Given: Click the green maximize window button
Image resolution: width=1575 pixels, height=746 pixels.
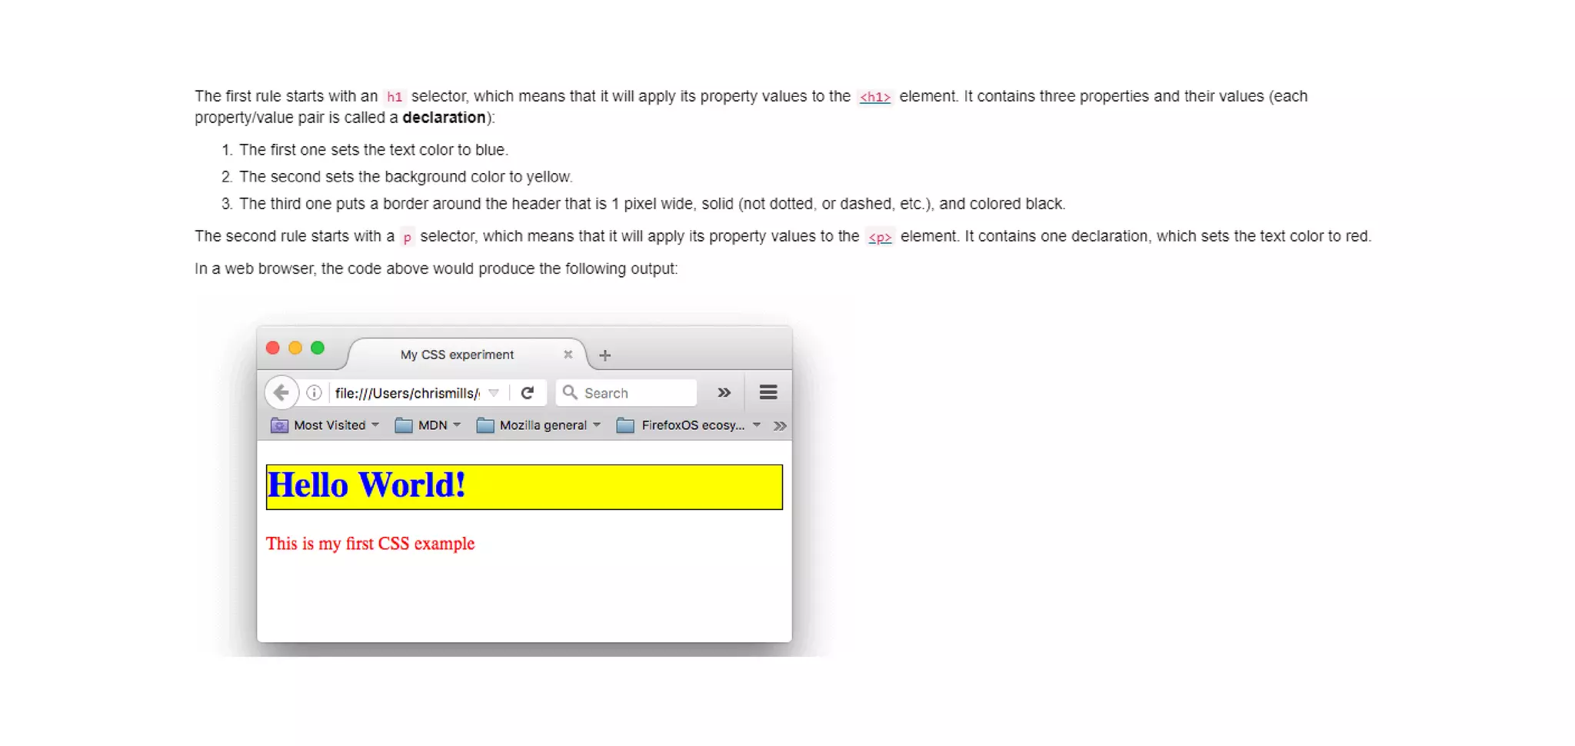Looking at the screenshot, I should [x=318, y=348].
